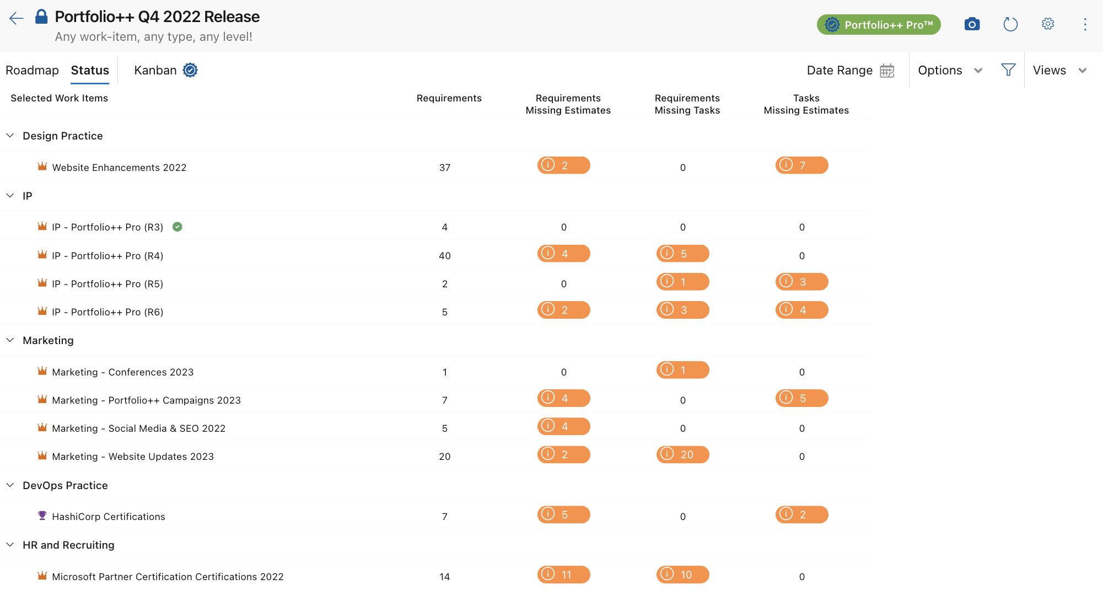The height and width of the screenshot is (595, 1103).
Task: Collapse the Design Practice group
Action: (x=10, y=136)
